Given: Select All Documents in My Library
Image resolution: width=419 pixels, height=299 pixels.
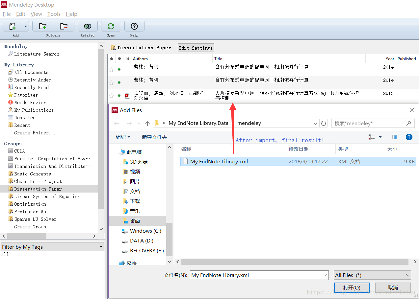Looking at the screenshot, I should click(31, 72).
